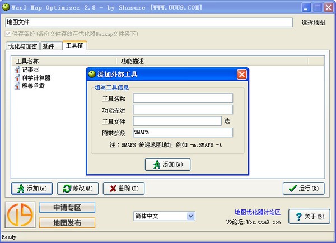Select the 工具箱 tab
This screenshot has width=336, height=243.
(x=74, y=45)
